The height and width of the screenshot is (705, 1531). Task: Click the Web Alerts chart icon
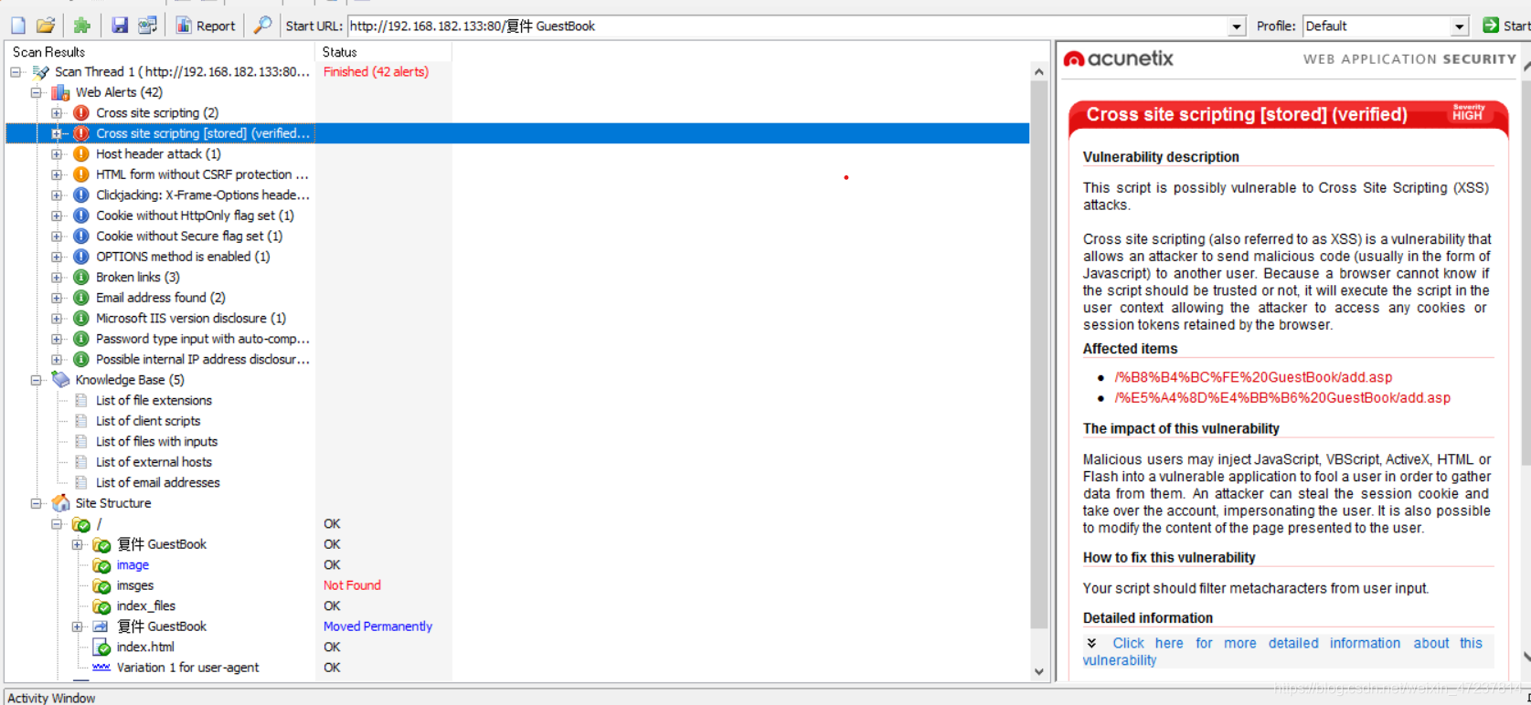61,92
